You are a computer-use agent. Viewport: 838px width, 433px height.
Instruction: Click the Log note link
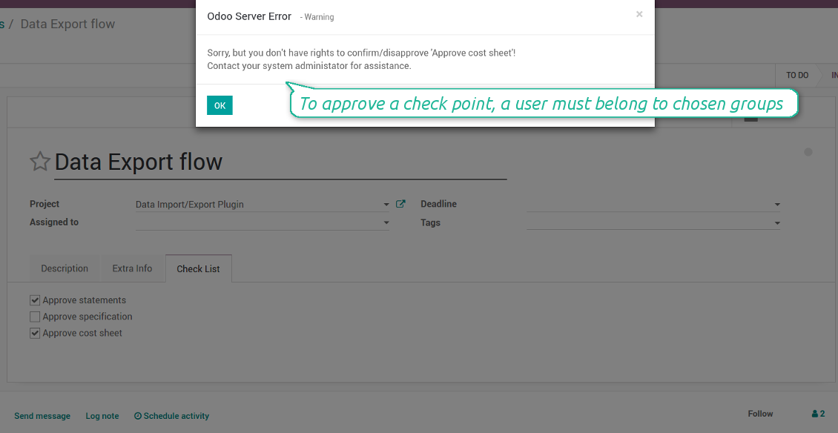click(102, 416)
